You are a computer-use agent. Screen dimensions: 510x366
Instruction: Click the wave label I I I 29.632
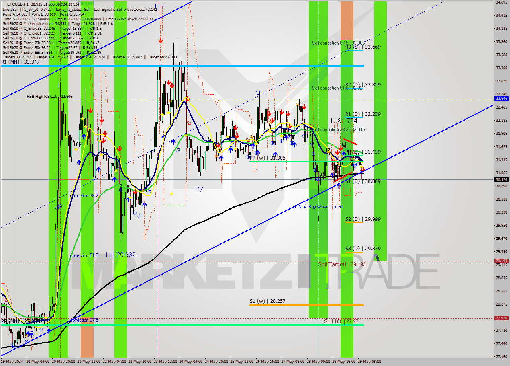coord(121,255)
